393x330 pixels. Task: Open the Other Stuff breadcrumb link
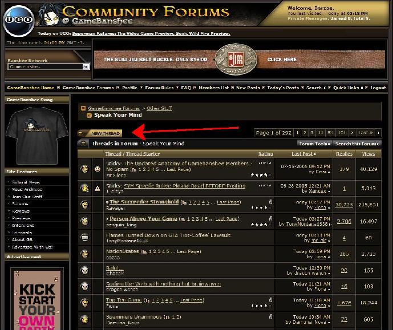click(159, 108)
